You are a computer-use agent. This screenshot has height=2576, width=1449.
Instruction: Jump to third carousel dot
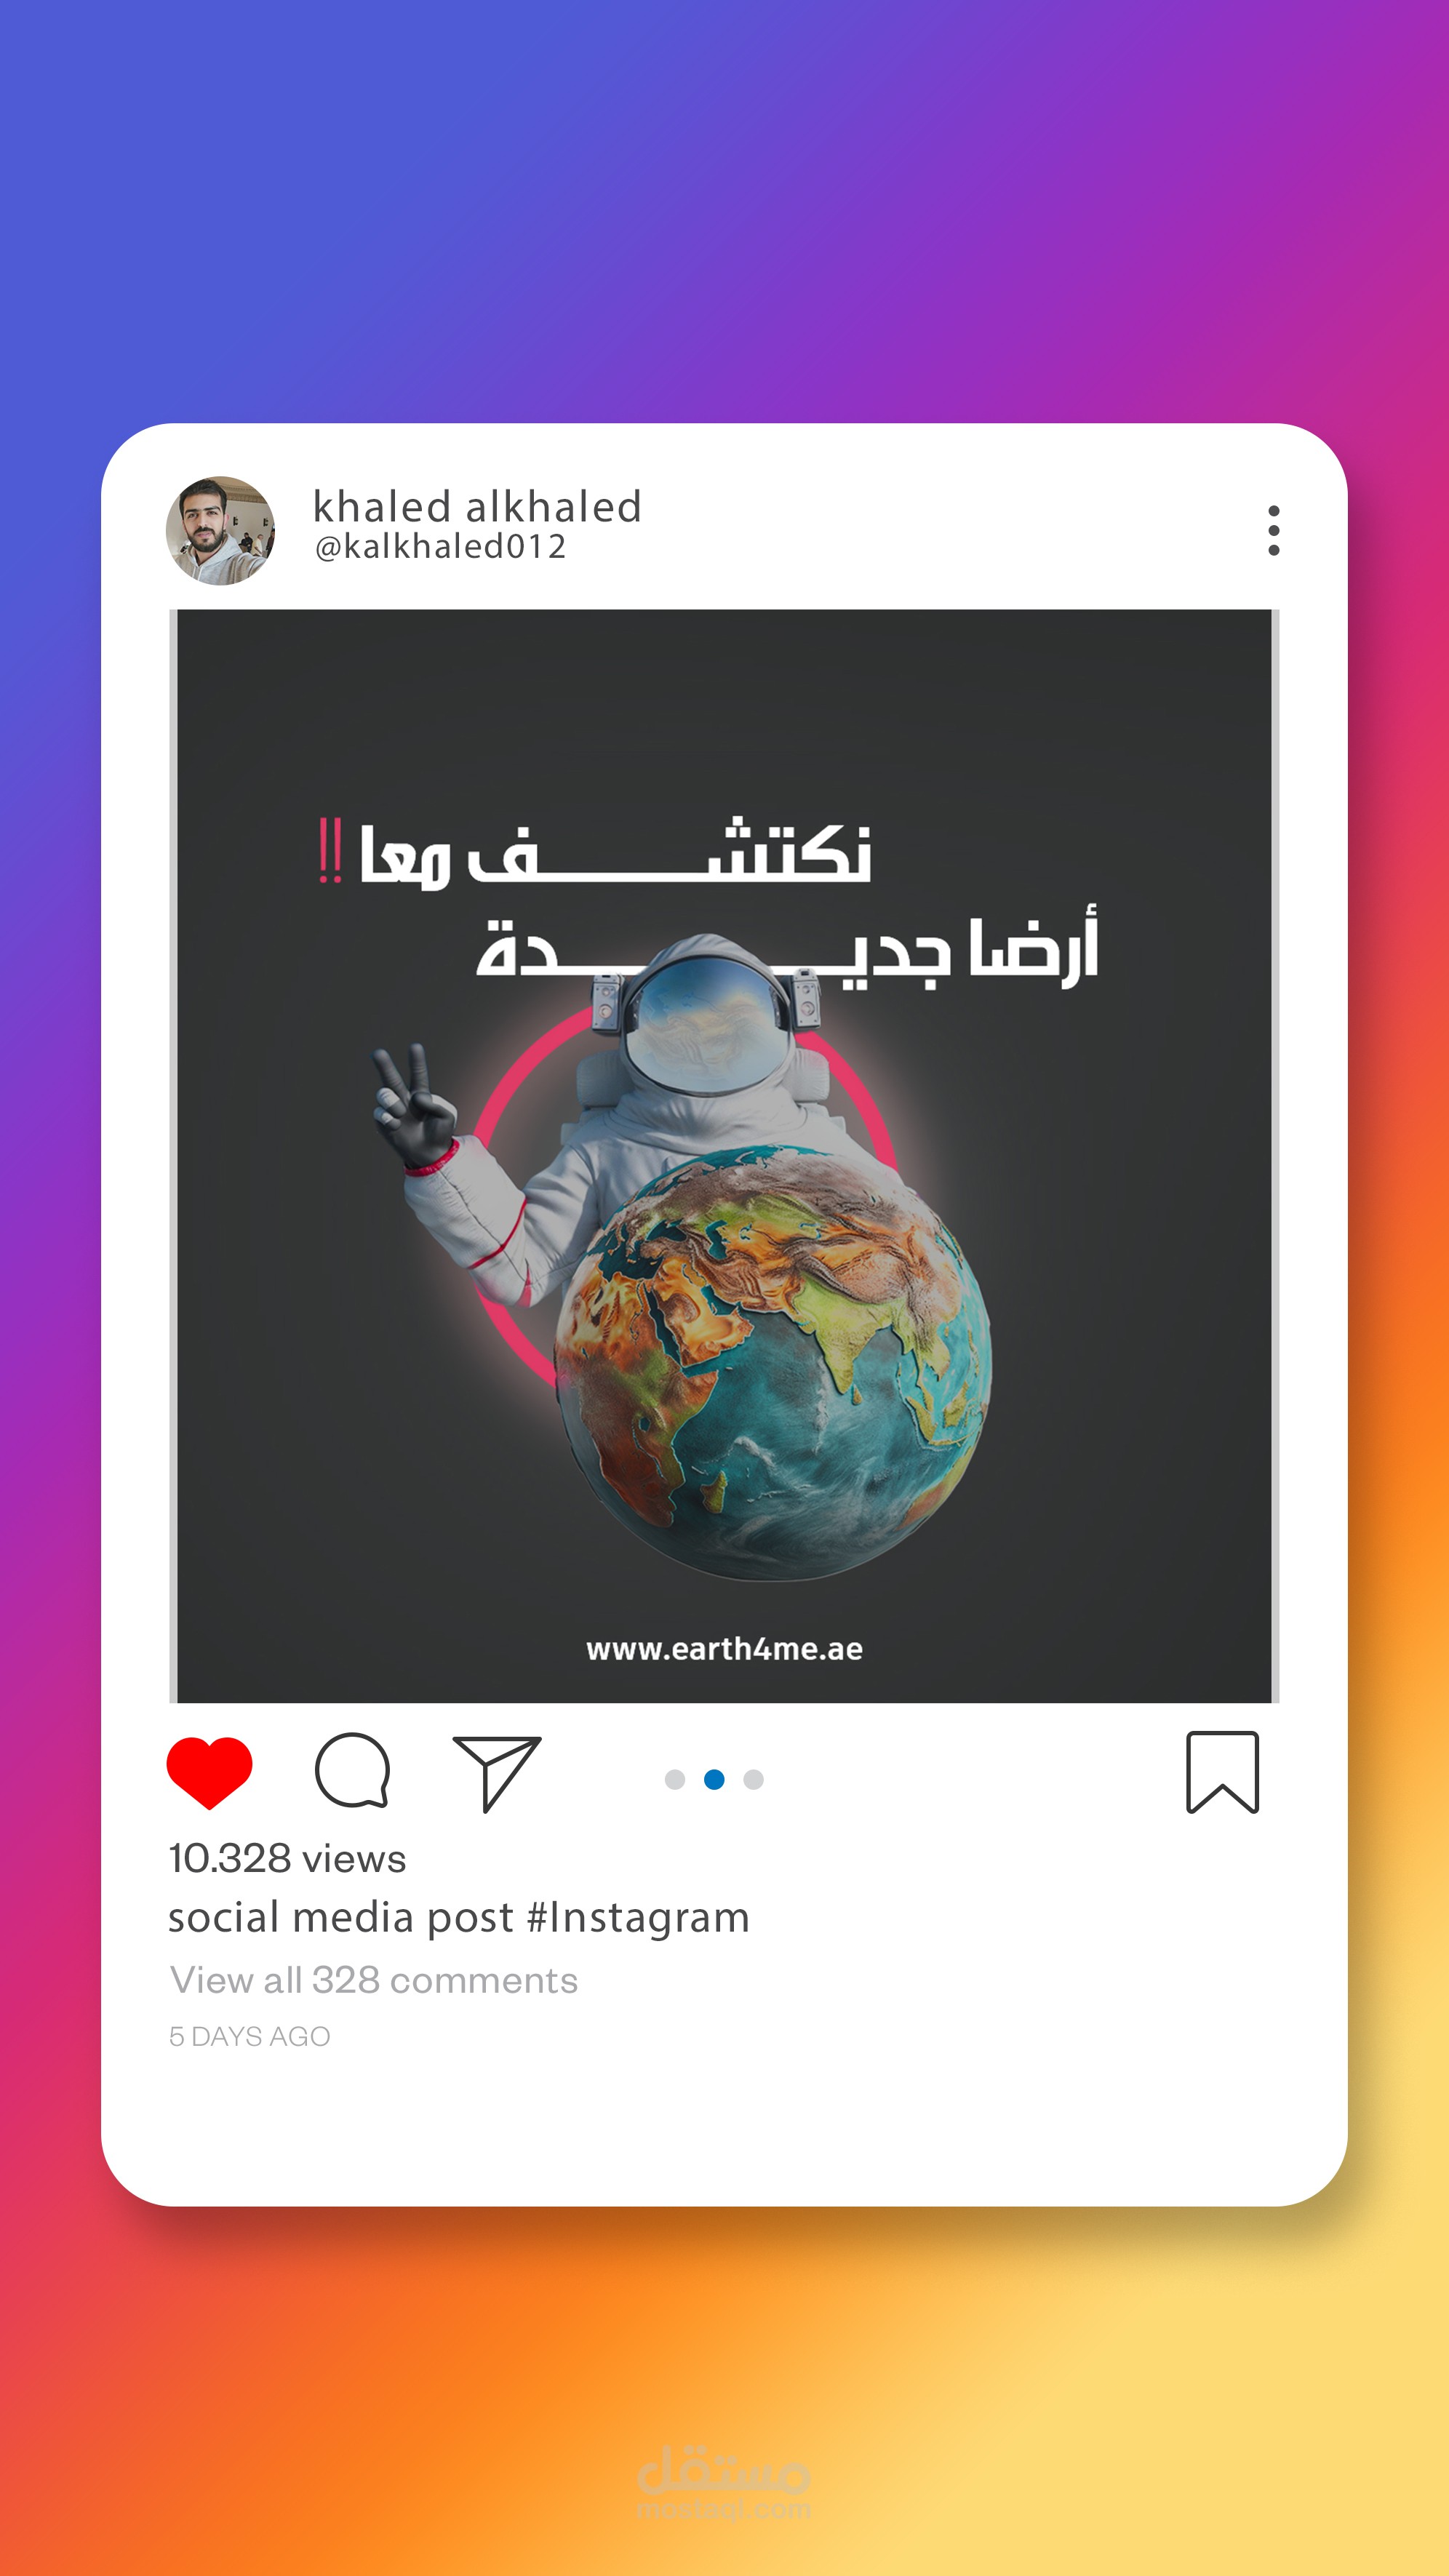click(754, 1779)
